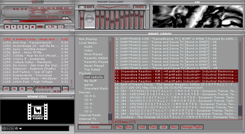245x134 pixels.
Task: Click Manage Playlist button
Action: [192, 127]
